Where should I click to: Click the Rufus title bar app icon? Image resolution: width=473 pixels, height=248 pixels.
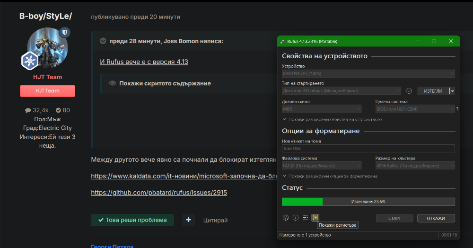click(x=283, y=41)
